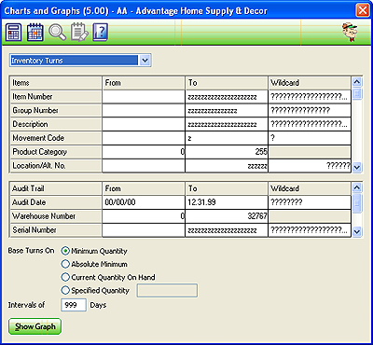Click the Items column header
Image resolution: width=373 pixels, height=345 pixels.
tap(56, 83)
